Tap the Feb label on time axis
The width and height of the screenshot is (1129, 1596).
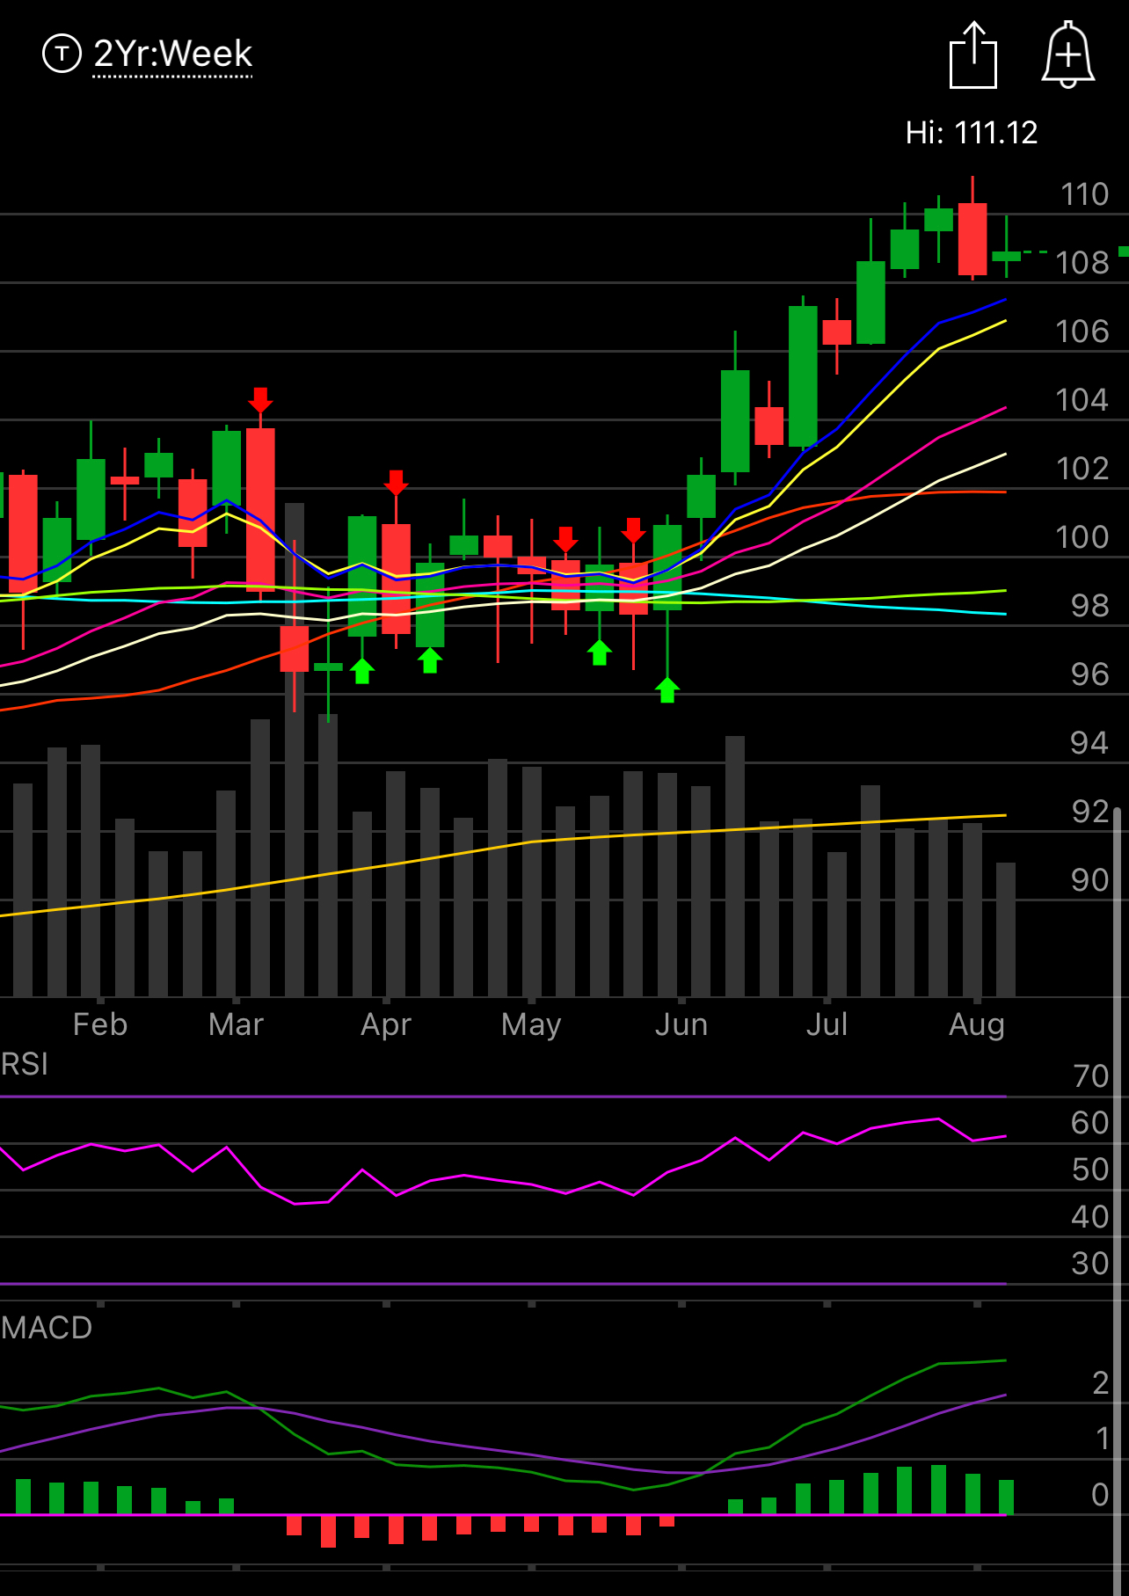pos(100,1024)
